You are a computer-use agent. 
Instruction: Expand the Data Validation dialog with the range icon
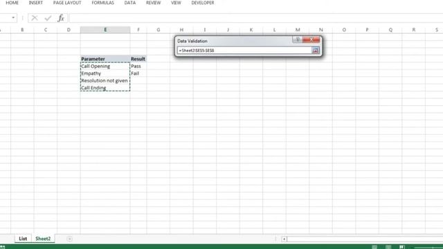316,50
